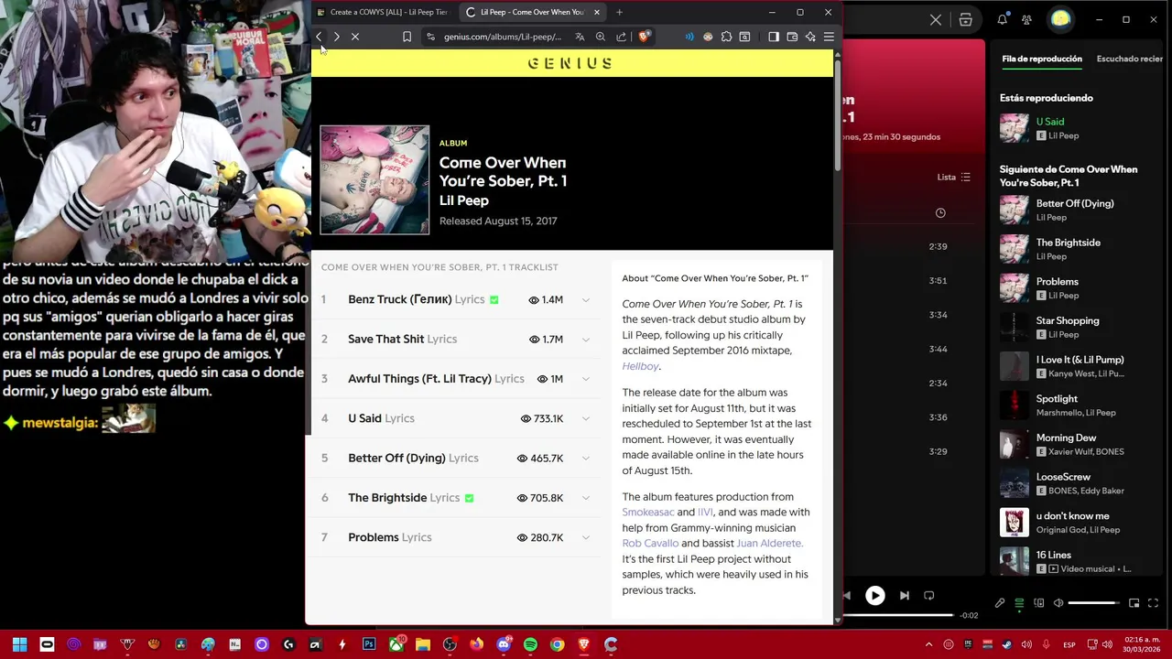
Task: Open the Brave Wallet icon
Action: (x=792, y=37)
